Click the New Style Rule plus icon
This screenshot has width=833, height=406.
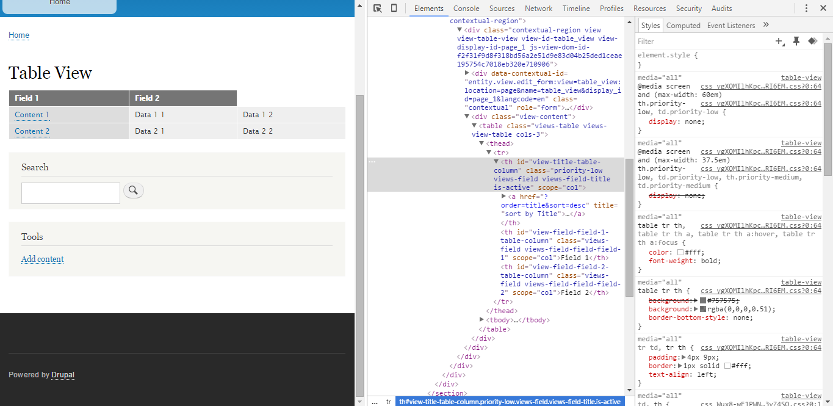click(779, 42)
